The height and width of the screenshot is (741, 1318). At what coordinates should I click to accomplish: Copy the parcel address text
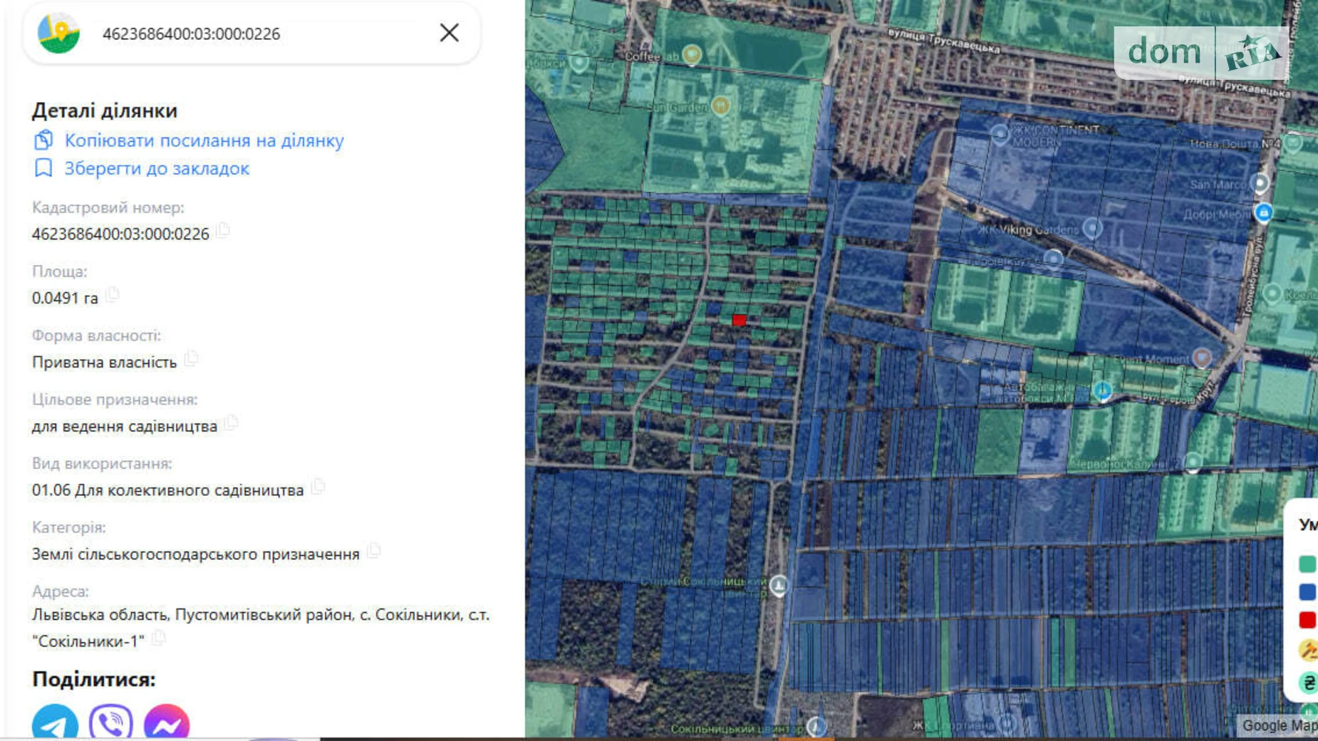158,638
